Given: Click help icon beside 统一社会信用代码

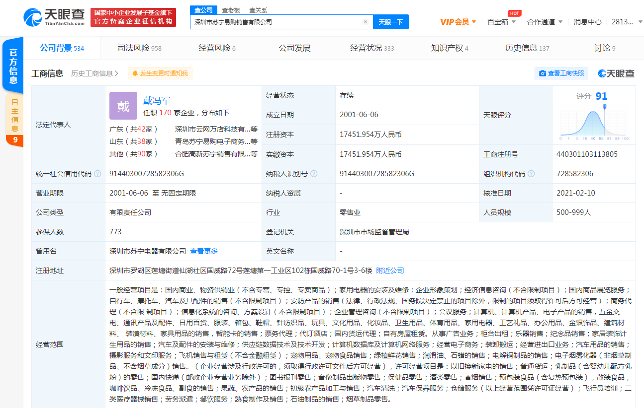Looking at the screenshot, I should [97, 174].
